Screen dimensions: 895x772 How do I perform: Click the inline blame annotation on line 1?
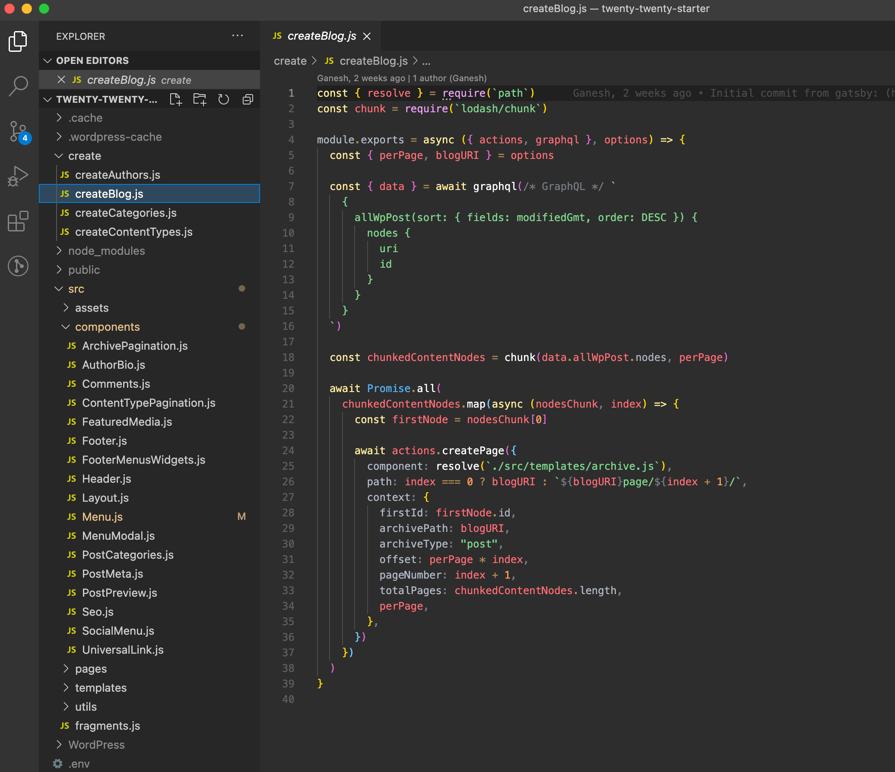coord(733,93)
